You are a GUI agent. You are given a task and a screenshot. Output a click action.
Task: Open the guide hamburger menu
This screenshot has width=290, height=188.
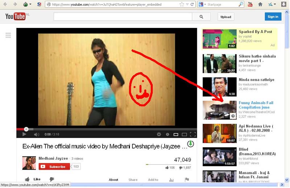tap(8, 35)
